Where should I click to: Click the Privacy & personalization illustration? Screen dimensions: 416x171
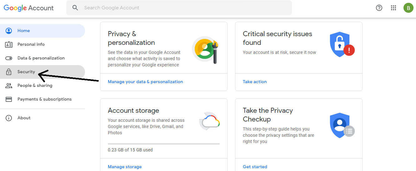pos(205,50)
